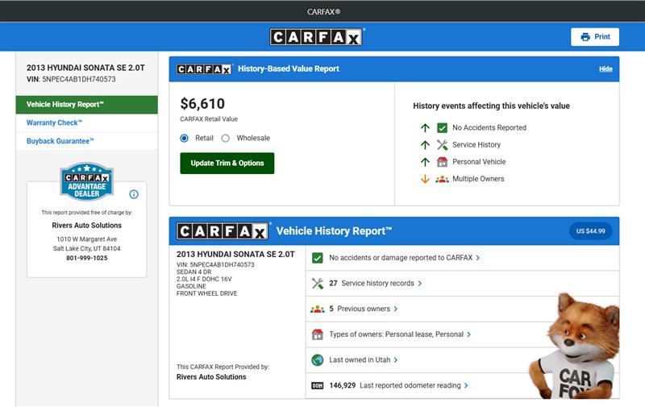
Task: Click green checkmark icon beside No Accidents Reported
Action: [x=442, y=128]
